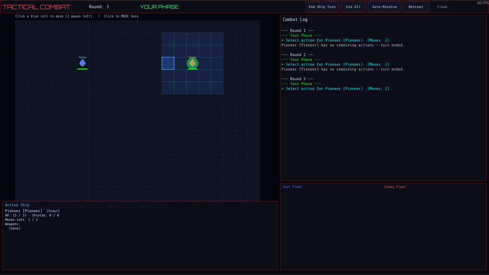Select the active ship in the green circle
This screenshot has height=275, width=489.
coord(192,63)
